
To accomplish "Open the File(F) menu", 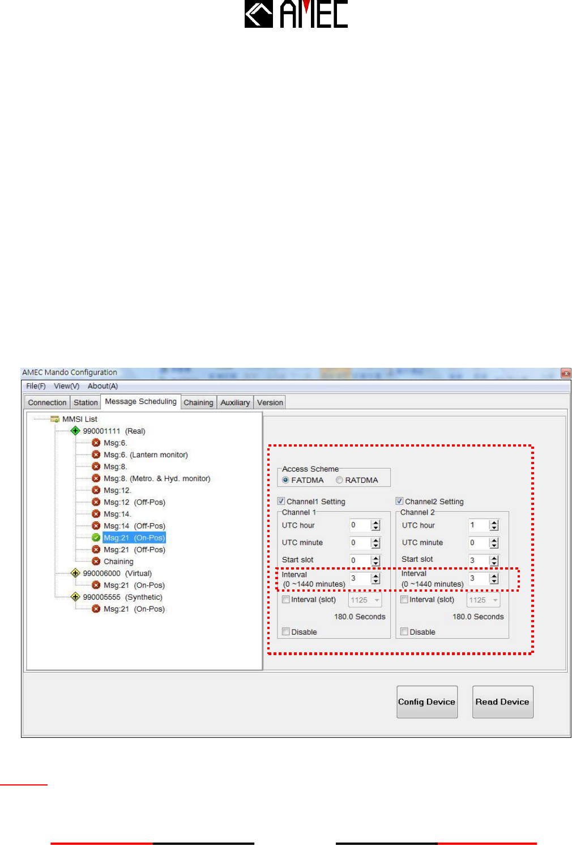I will pyautogui.click(x=36, y=386).
